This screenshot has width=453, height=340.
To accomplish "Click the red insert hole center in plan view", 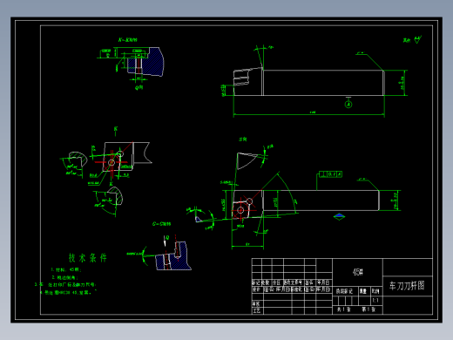I will click(x=240, y=210).
